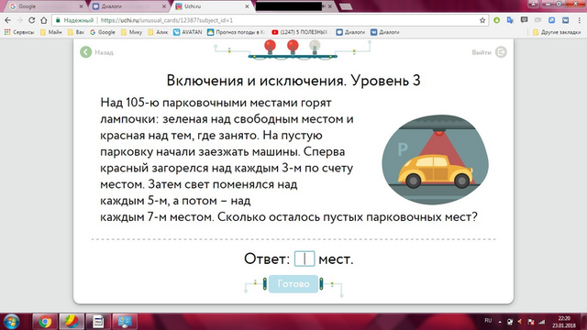Expand the Другие закладки bookmarks folder
This screenshot has width=587, height=330.
tap(557, 32)
